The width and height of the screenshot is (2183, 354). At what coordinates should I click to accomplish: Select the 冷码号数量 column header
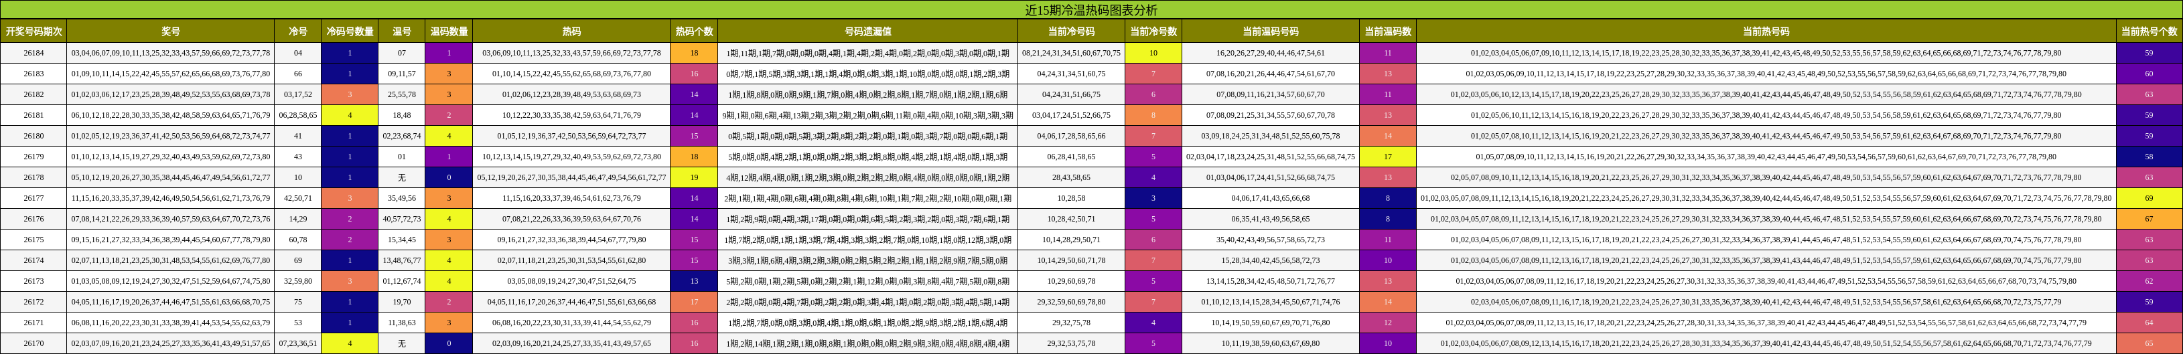pos(350,31)
